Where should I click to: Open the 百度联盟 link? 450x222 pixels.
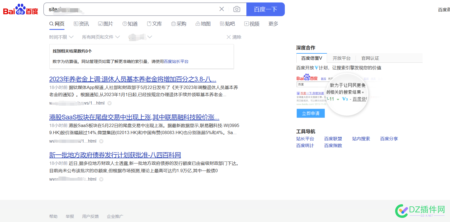(x=333, y=139)
